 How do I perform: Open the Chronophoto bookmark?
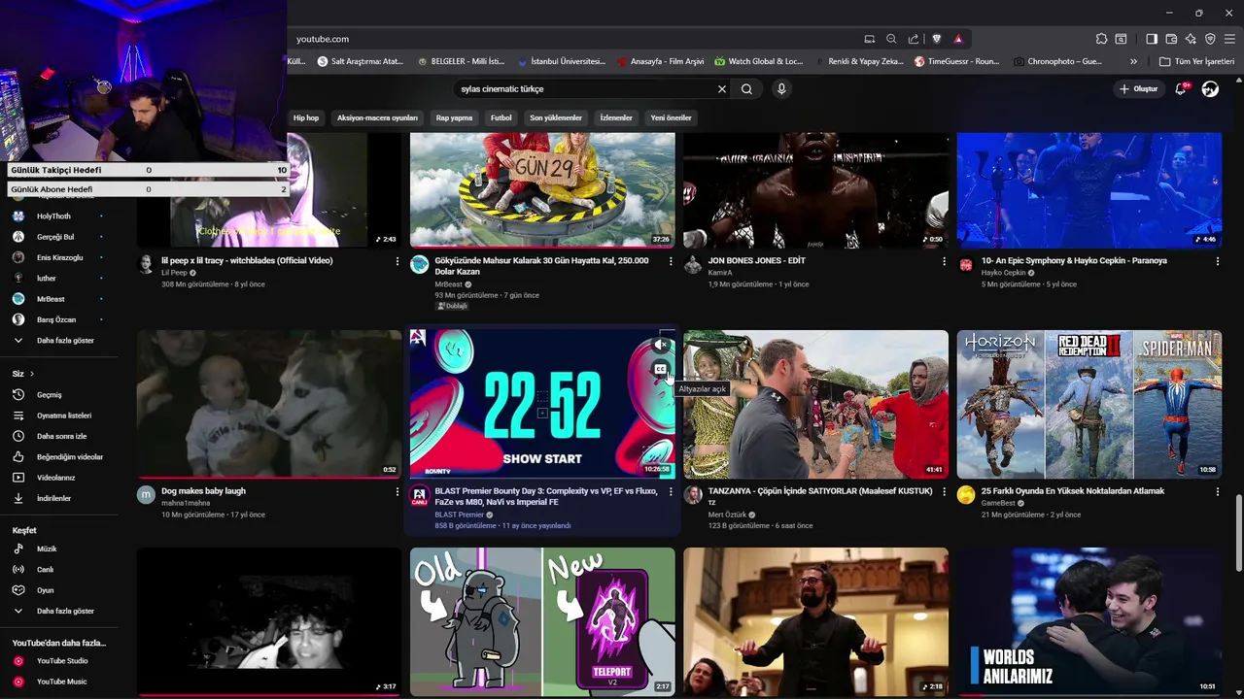1057,61
